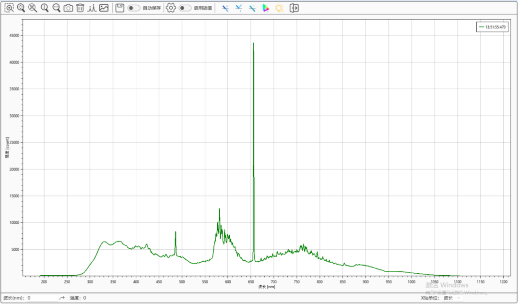Click the third blue crossed-lines toolbar icon
This screenshot has width=518, height=304.
coord(252,8)
